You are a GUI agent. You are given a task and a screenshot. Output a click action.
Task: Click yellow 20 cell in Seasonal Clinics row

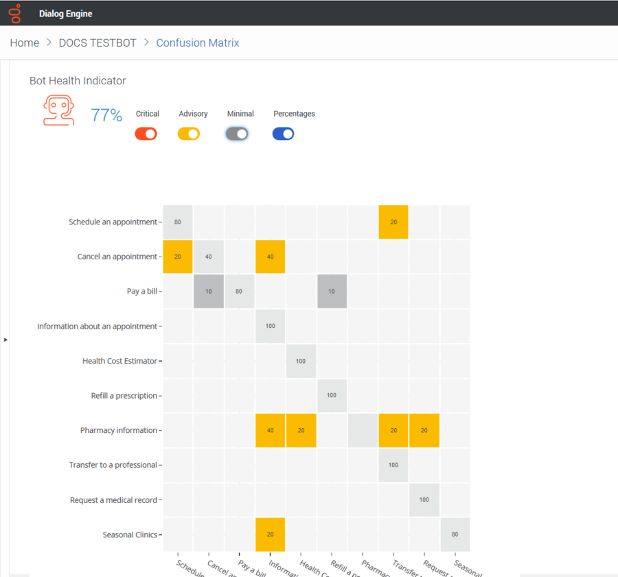tap(270, 534)
